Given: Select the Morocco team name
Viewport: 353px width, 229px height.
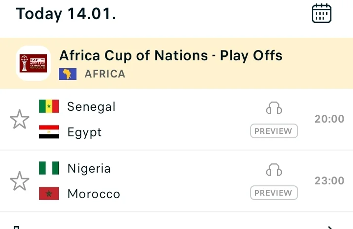Looking at the screenshot, I should point(94,194).
